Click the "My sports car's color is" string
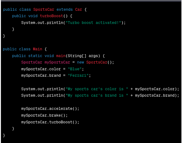Viewport: 182px width, 143px height. pyautogui.click(x=97, y=89)
